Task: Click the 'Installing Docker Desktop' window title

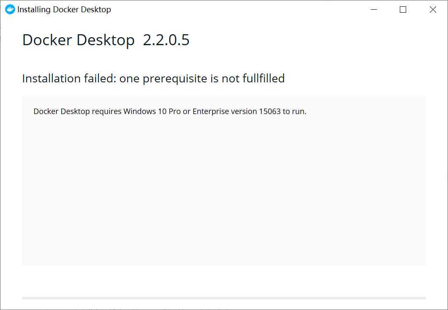Action: coord(64,9)
